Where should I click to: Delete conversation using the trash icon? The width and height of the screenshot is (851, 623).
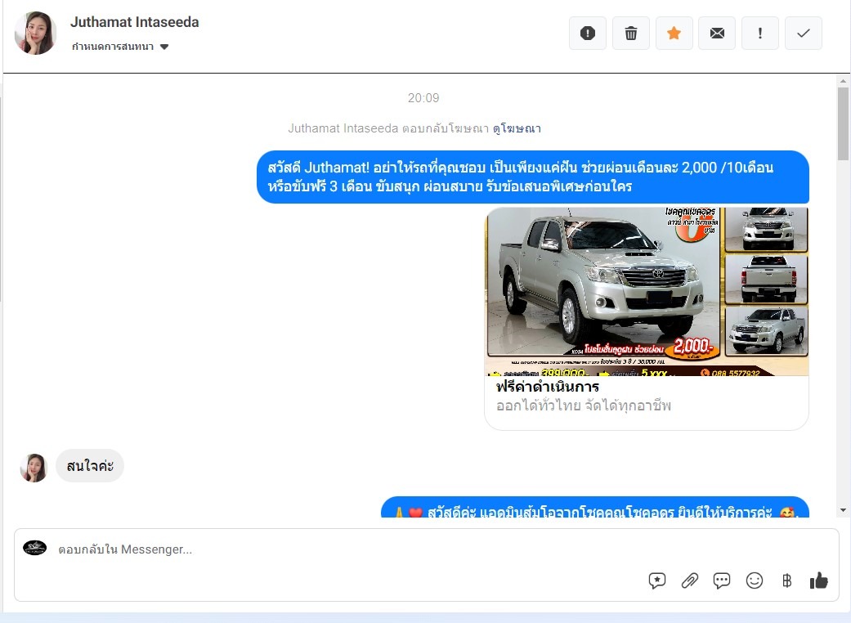631,34
